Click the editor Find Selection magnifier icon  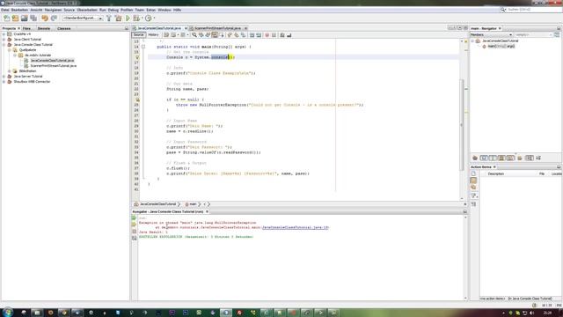194,35
